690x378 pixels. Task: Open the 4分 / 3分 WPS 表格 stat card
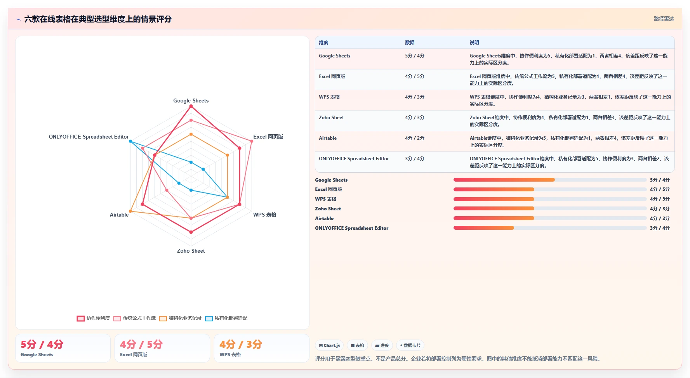[262, 348]
